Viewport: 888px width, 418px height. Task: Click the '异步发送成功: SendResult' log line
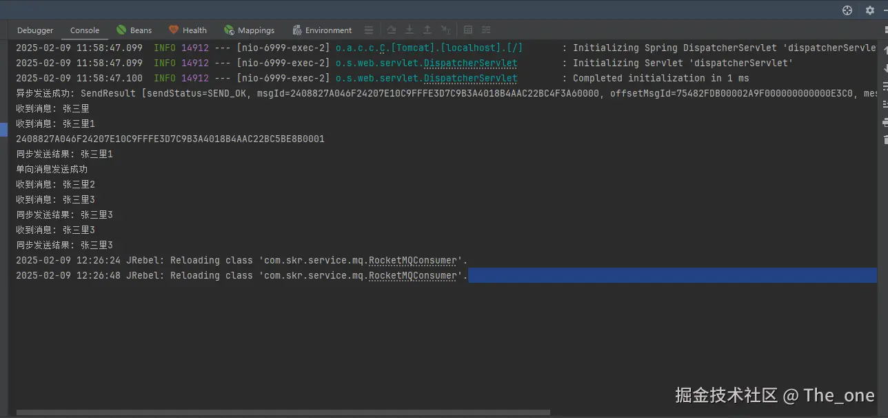click(x=446, y=93)
